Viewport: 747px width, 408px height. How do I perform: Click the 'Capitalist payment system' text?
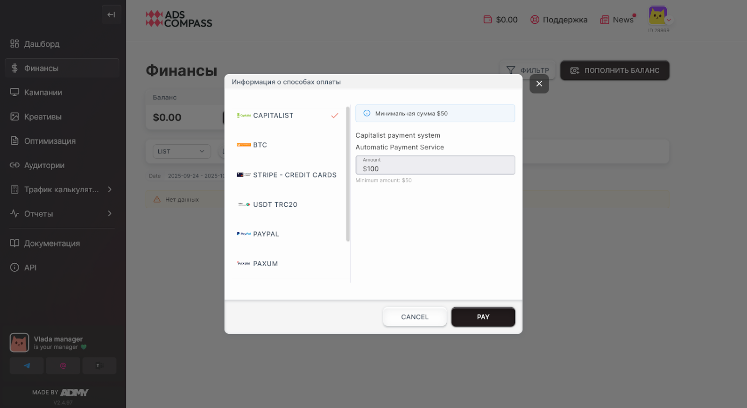click(398, 135)
